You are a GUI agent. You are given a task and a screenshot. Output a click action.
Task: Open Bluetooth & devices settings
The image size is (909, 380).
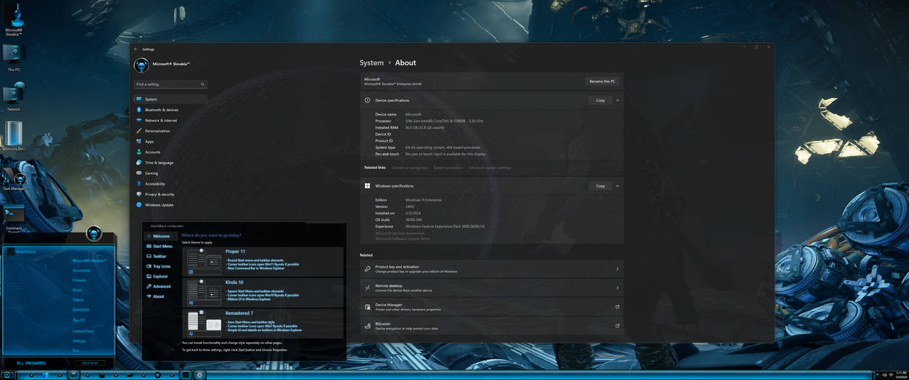coord(170,110)
